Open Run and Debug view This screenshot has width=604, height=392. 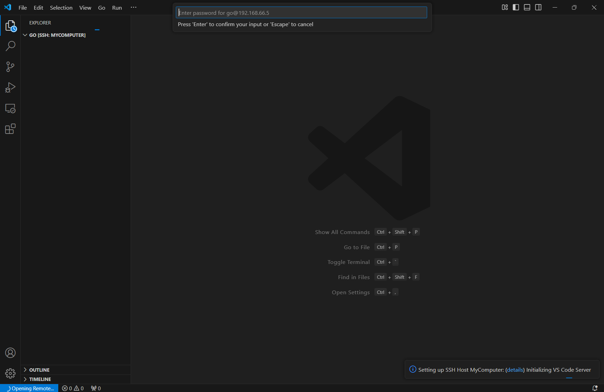click(x=10, y=87)
